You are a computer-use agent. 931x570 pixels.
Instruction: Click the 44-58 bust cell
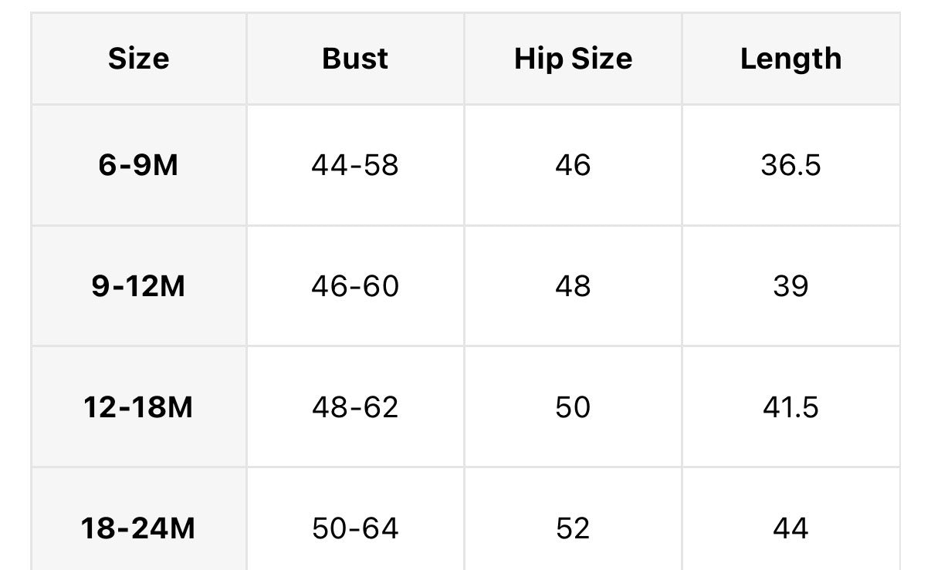355,165
